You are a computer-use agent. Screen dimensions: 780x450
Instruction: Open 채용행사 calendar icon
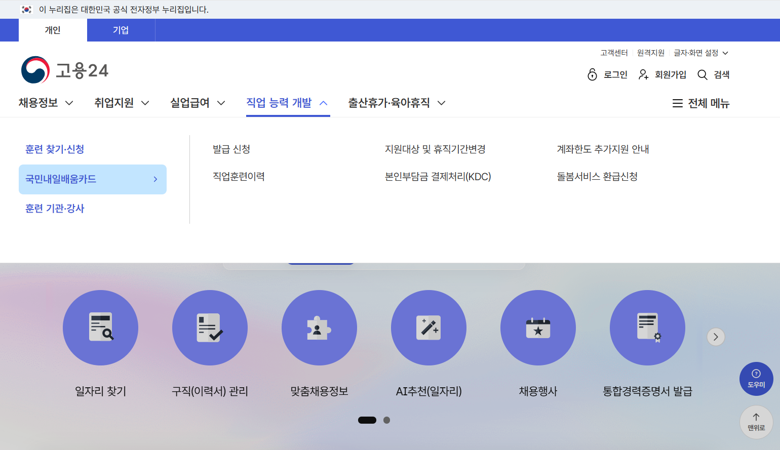pos(538,328)
